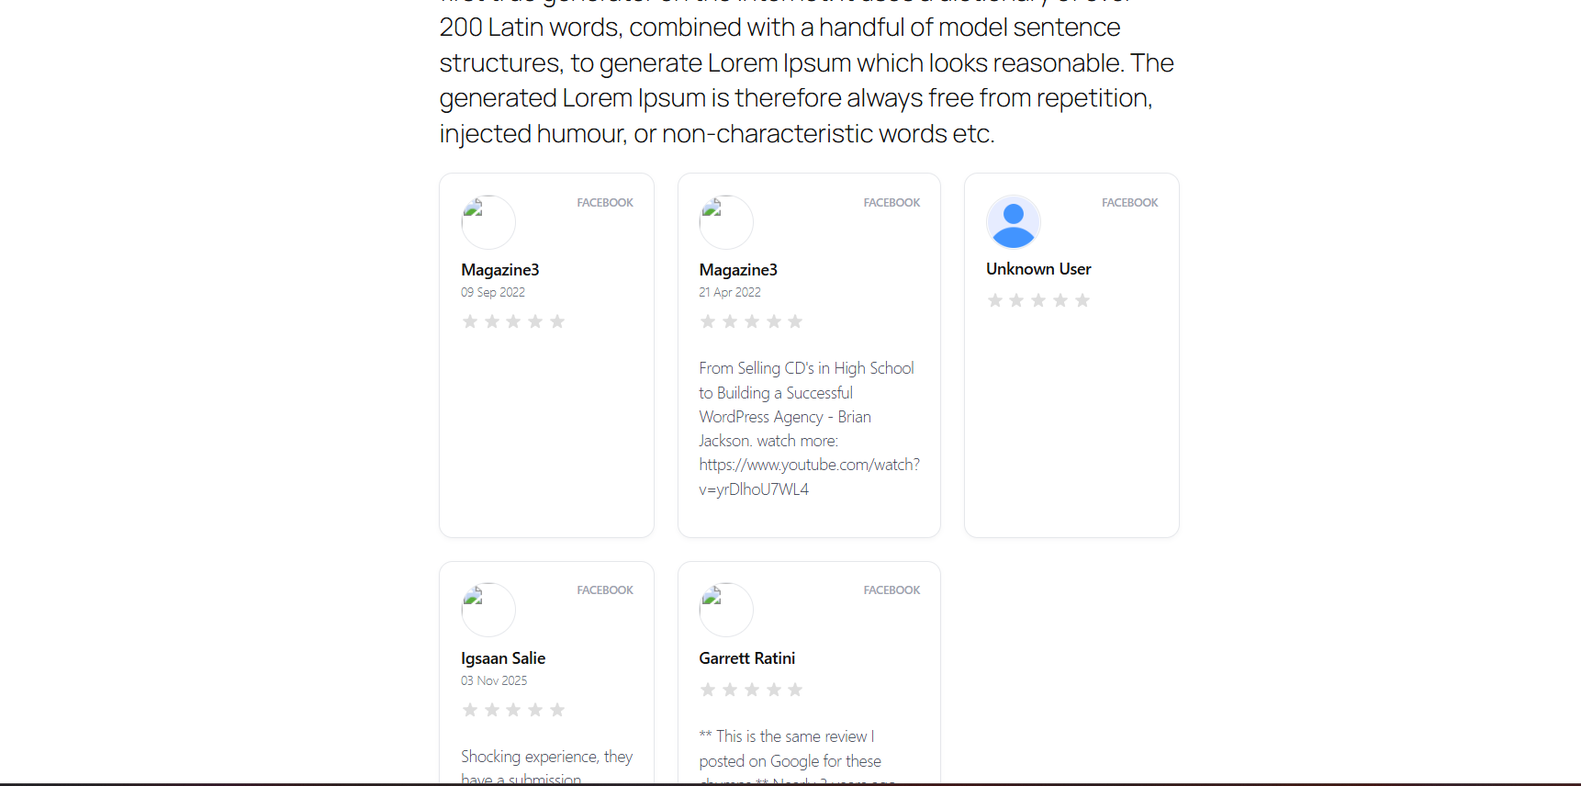Click the first star below 21 Apr 2022
This screenshot has height=786, width=1581.
[708, 321]
